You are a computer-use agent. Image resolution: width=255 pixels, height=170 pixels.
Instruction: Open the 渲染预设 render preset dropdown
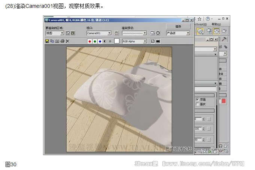pyautogui.click(x=134, y=33)
